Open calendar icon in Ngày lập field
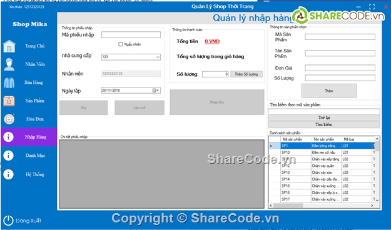The height and width of the screenshot is (230, 391). (154, 91)
